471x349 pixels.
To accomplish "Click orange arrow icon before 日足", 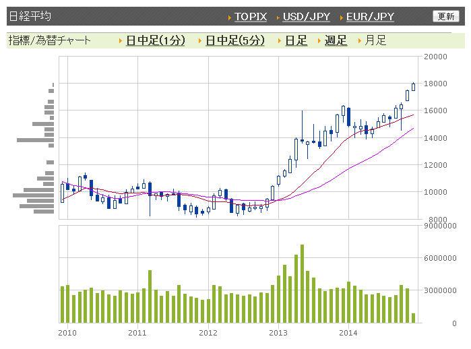I will pos(280,40).
